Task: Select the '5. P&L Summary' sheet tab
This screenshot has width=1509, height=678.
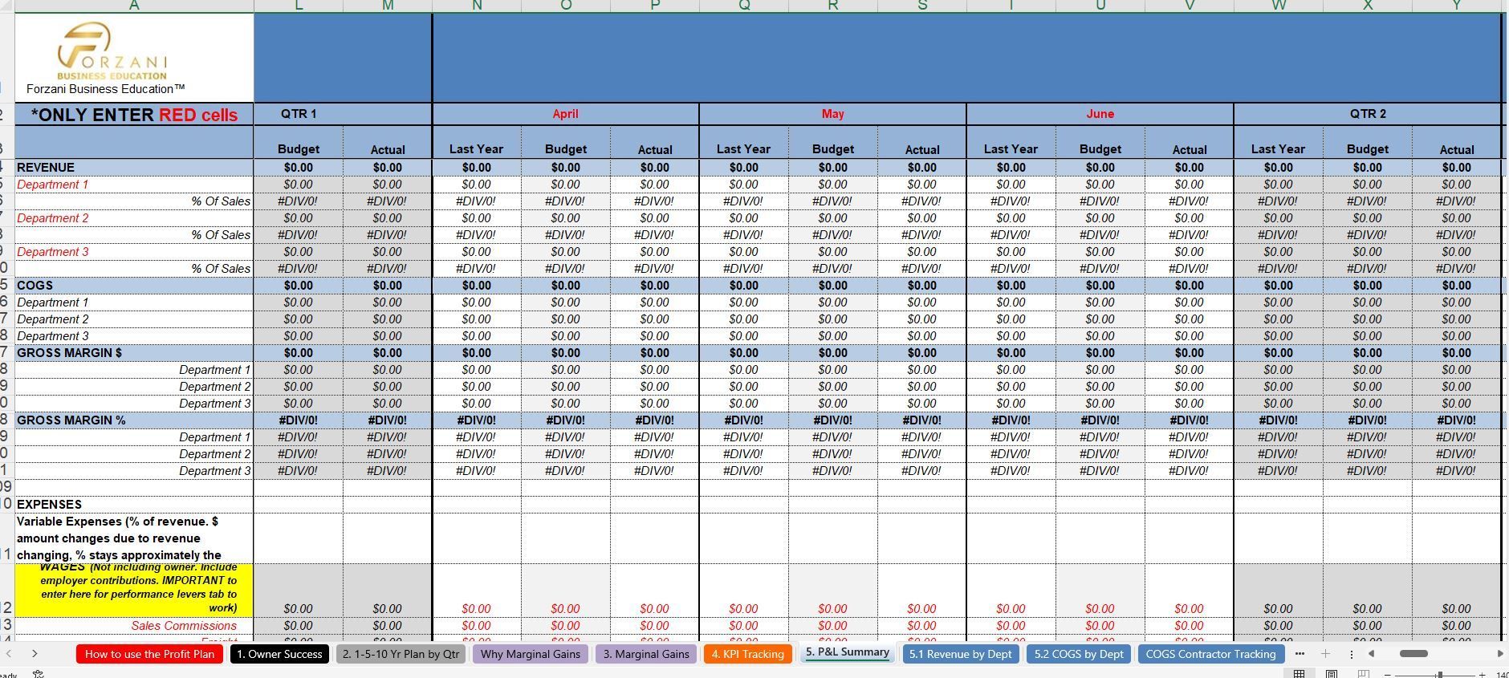Action: [848, 652]
